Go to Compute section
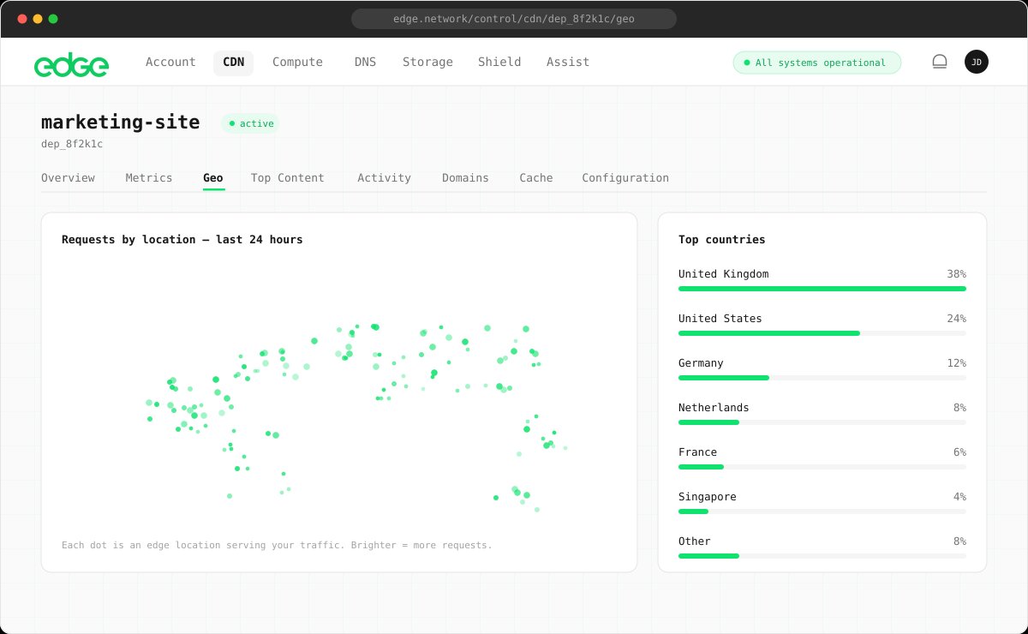The width and height of the screenshot is (1028, 634). pyautogui.click(x=297, y=62)
